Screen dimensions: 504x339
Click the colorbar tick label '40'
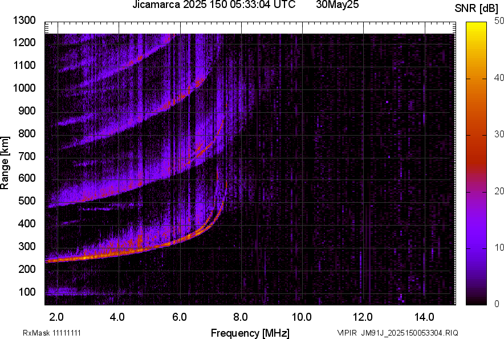(x=499, y=77)
